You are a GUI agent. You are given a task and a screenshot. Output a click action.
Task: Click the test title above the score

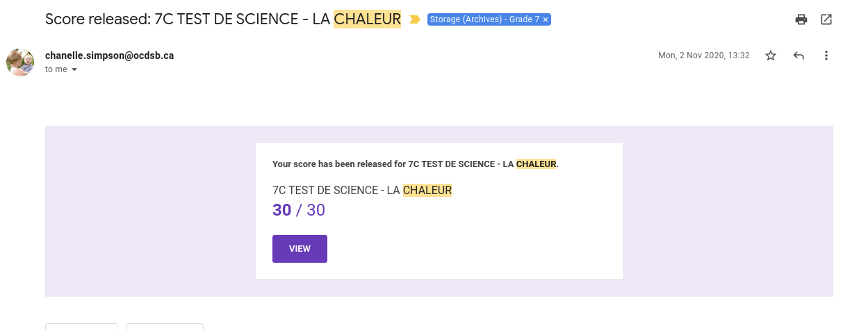[x=362, y=190]
